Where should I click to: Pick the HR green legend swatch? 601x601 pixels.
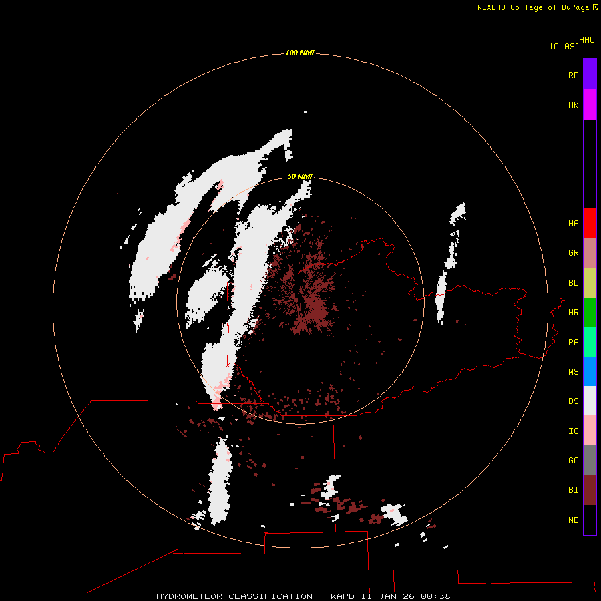[590, 313]
